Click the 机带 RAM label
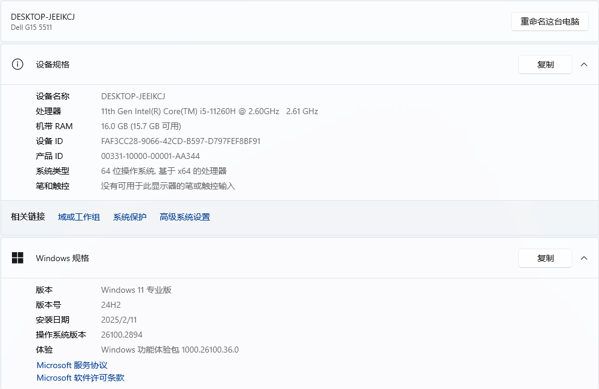 54,126
